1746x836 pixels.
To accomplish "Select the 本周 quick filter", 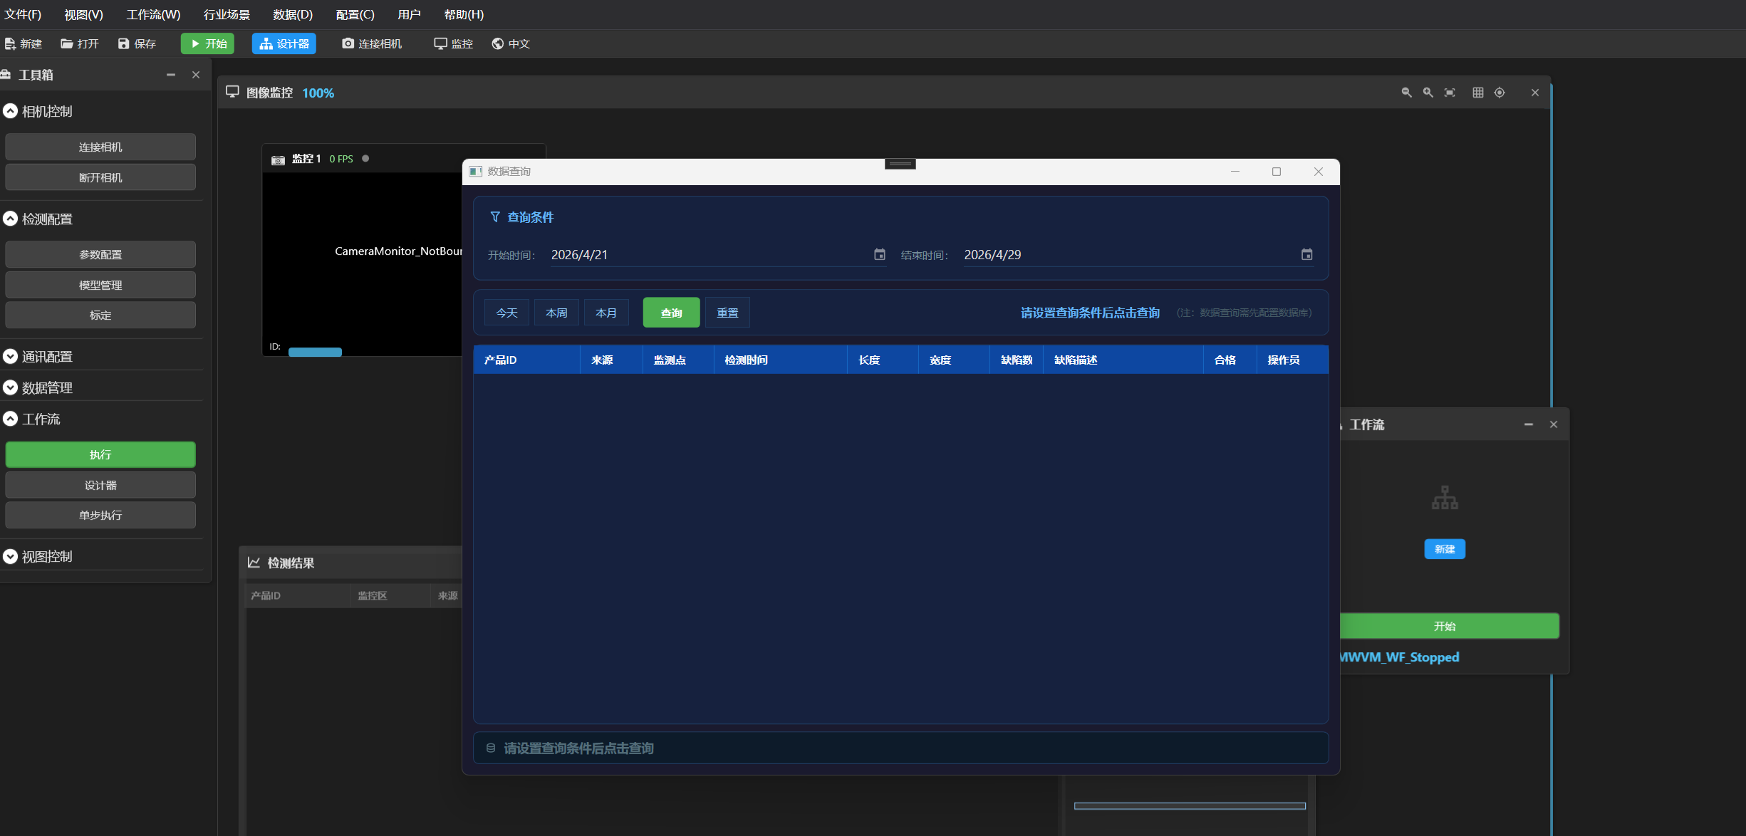I will [556, 313].
